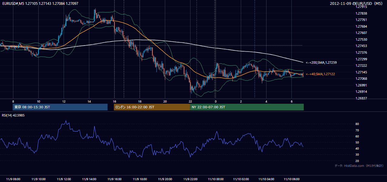Click price axis value 1.27068
This screenshot has width=387, height=182.
tap(361, 79)
